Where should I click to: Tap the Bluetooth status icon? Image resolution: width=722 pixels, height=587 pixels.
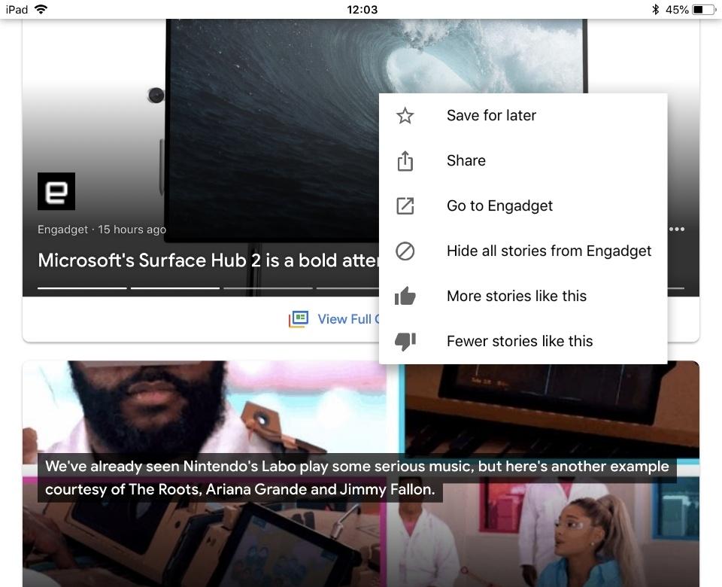tap(656, 9)
